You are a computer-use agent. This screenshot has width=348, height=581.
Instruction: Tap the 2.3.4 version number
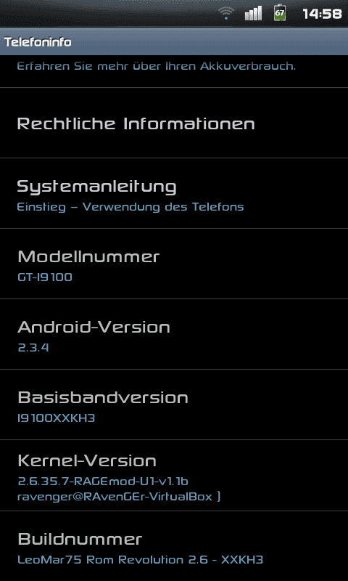pos(33,348)
